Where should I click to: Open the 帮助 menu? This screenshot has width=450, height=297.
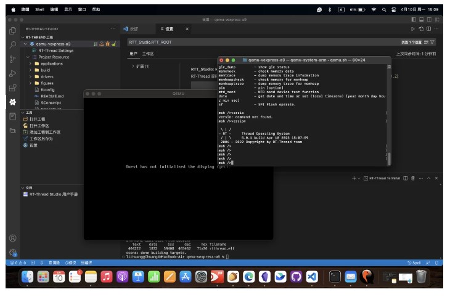pyautogui.click(x=96, y=9)
